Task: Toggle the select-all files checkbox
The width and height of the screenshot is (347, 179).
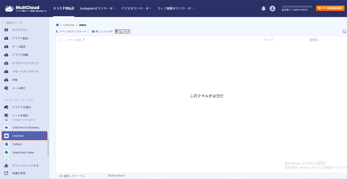Action: pos(61,40)
